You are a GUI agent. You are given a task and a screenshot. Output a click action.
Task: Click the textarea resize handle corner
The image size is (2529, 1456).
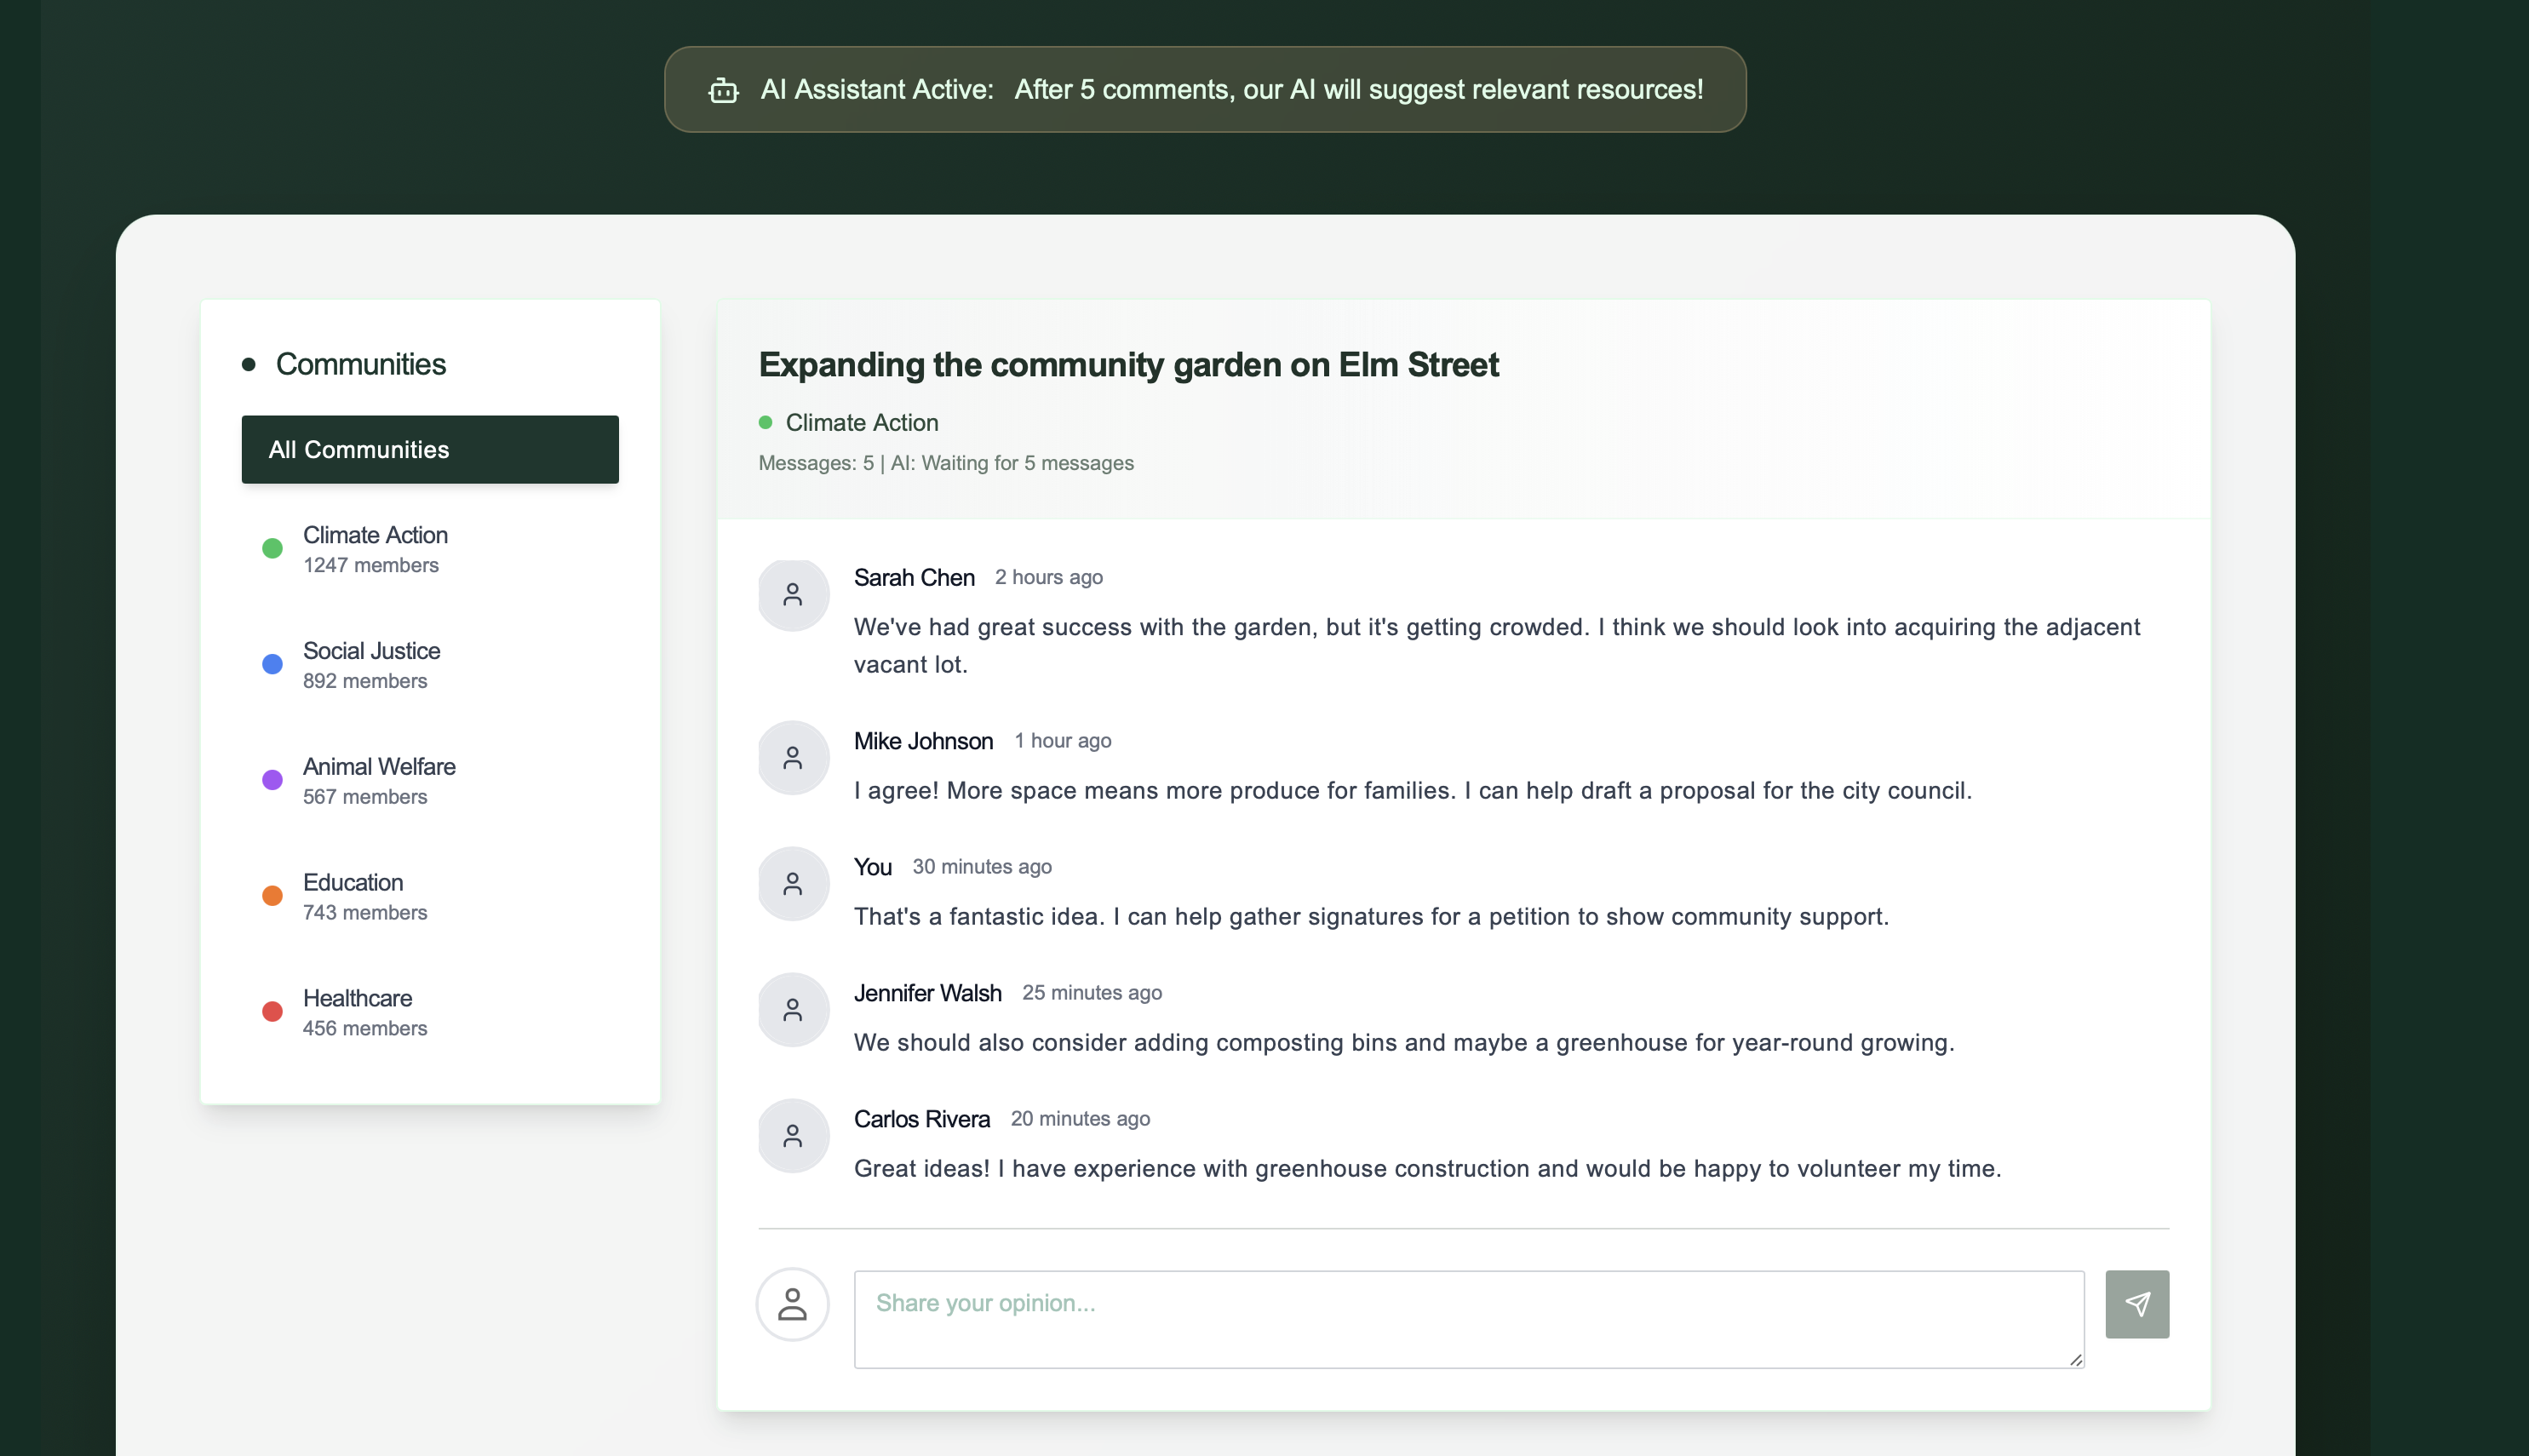click(x=2075, y=1359)
